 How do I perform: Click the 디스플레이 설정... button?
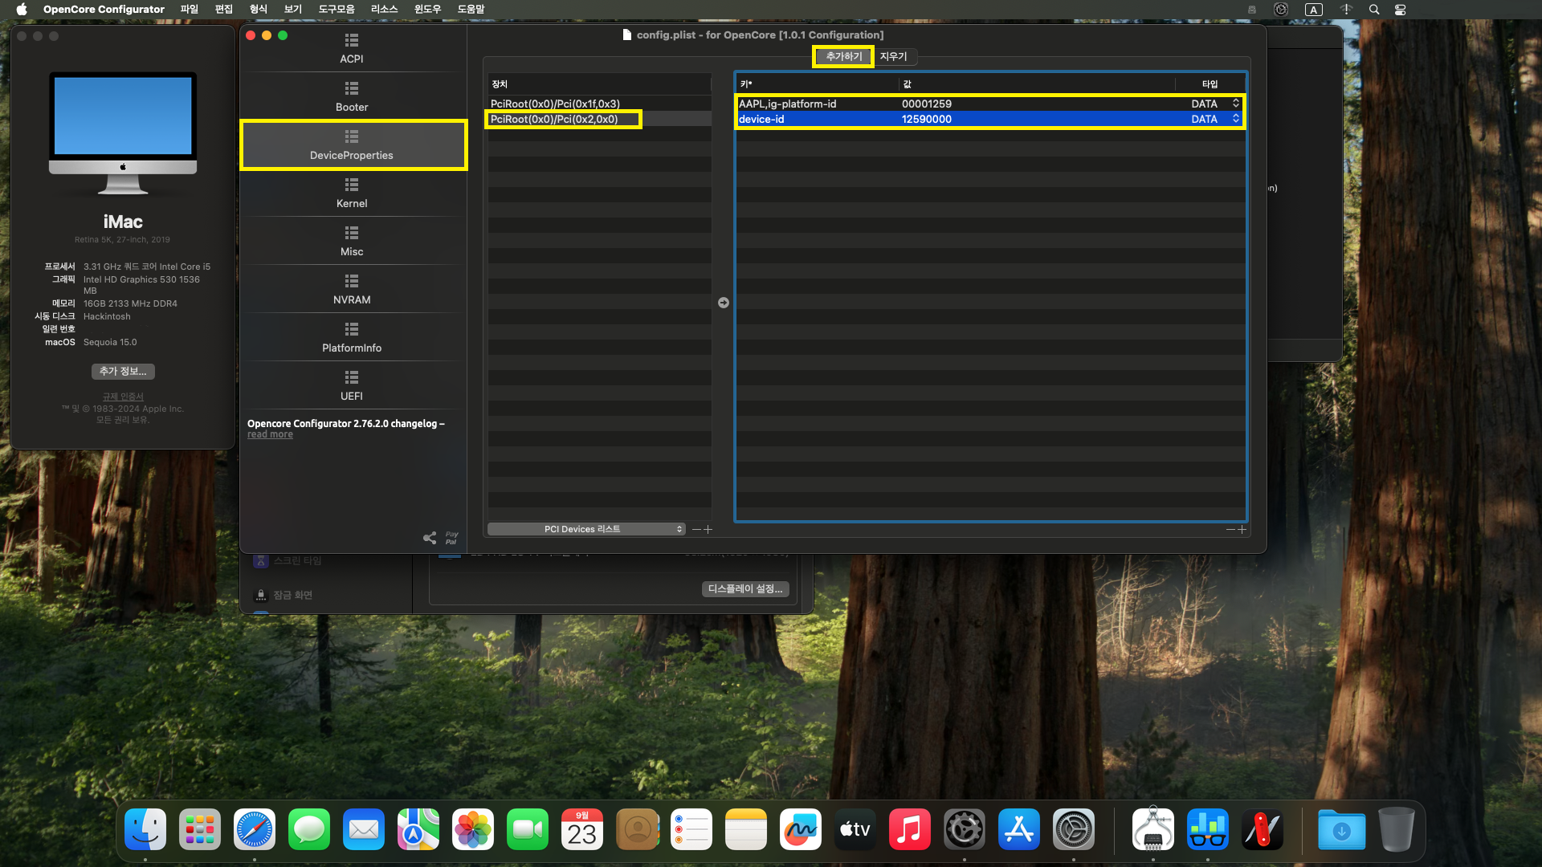pyautogui.click(x=745, y=589)
